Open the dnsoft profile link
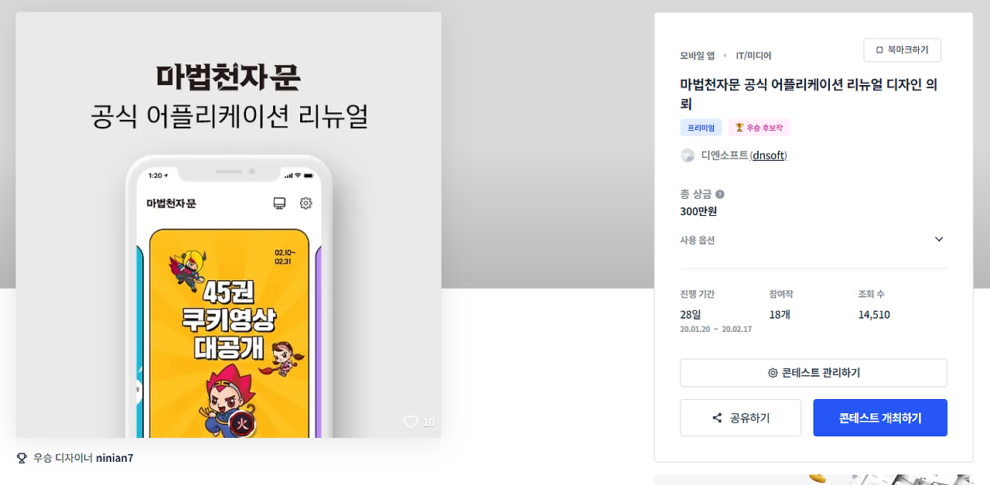The image size is (990, 485). (x=770, y=155)
